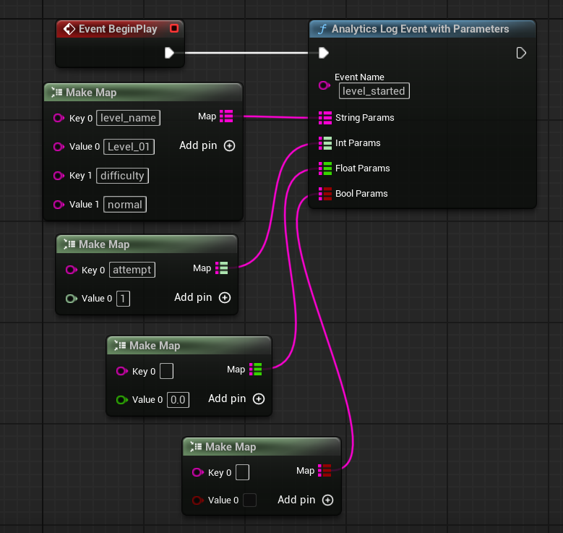Add pin to the float Make Map node
The width and height of the screenshot is (563, 533).
pyautogui.click(x=258, y=398)
